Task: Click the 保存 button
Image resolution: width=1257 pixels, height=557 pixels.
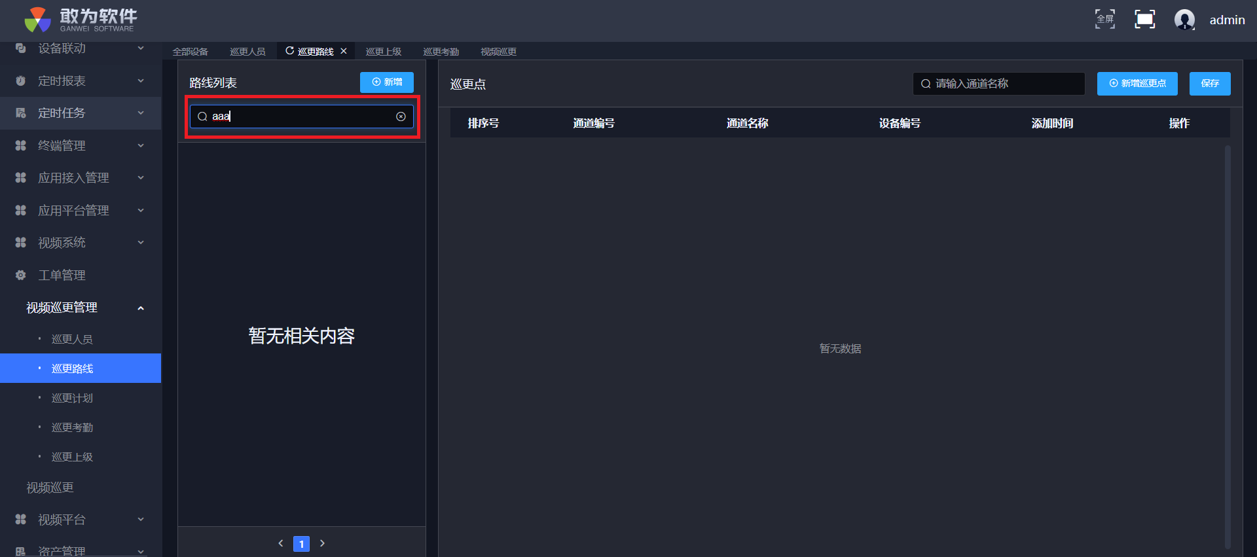Action: [x=1210, y=84]
